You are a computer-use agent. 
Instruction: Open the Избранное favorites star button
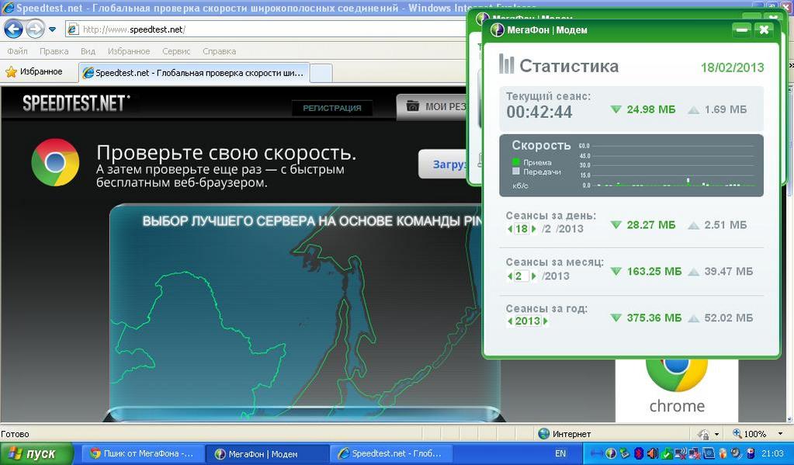pos(34,72)
